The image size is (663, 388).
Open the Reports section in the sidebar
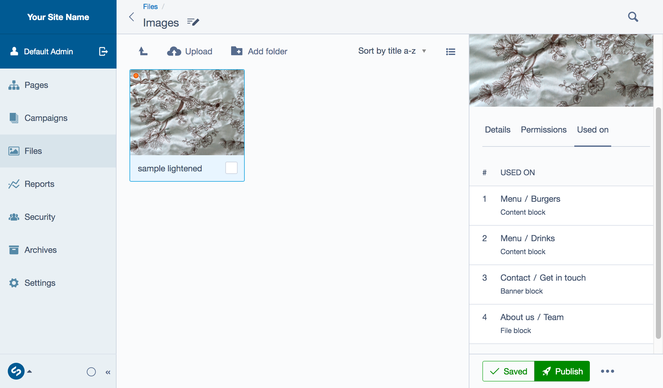click(x=39, y=184)
